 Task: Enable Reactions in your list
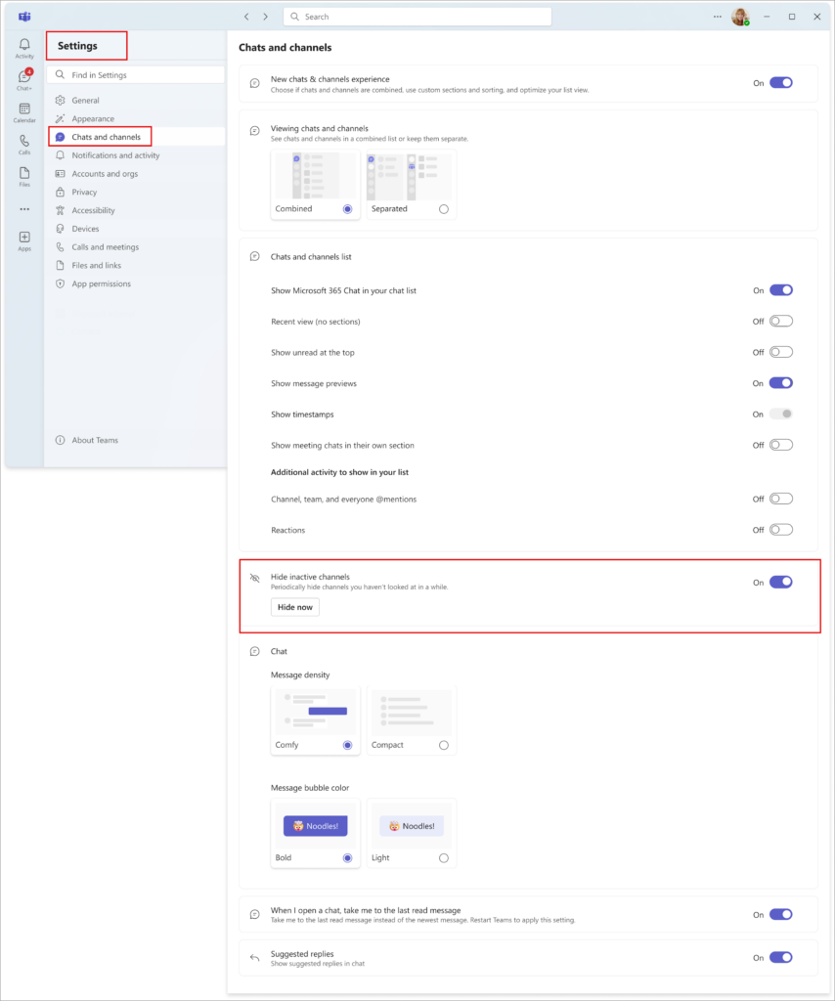coord(781,529)
